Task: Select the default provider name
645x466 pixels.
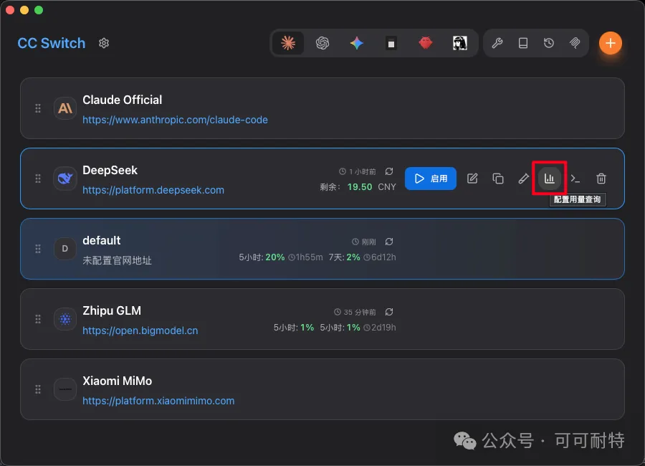Action: tap(102, 240)
